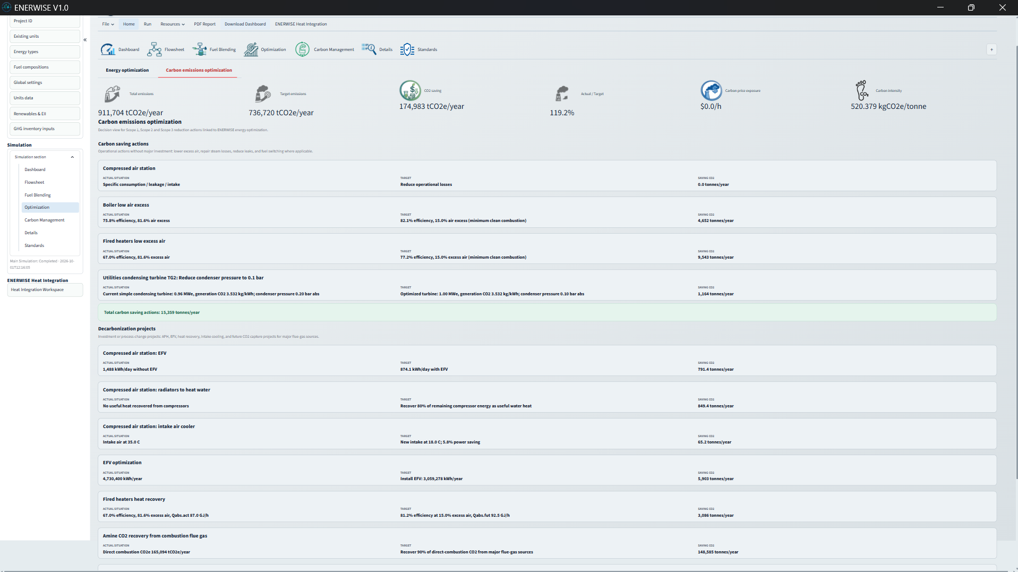This screenshot has height=572, width=1018.
Task: Open the Standards checklist icon
Action: 407,49
